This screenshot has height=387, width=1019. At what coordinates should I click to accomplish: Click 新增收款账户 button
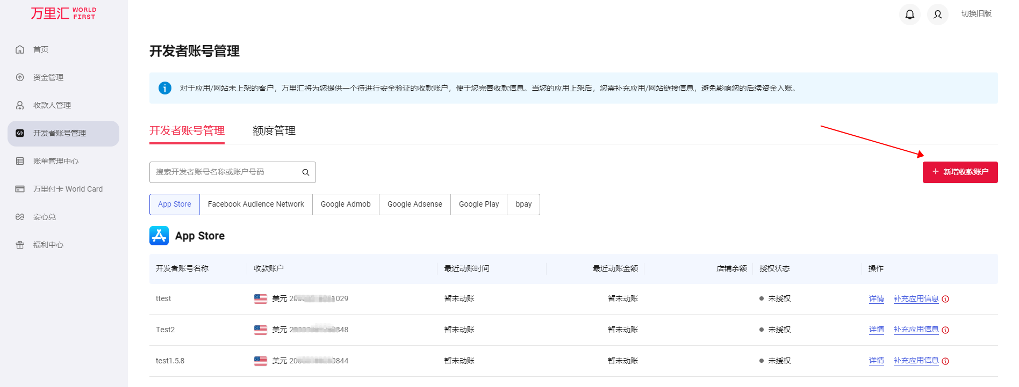[x=960, y=172]
